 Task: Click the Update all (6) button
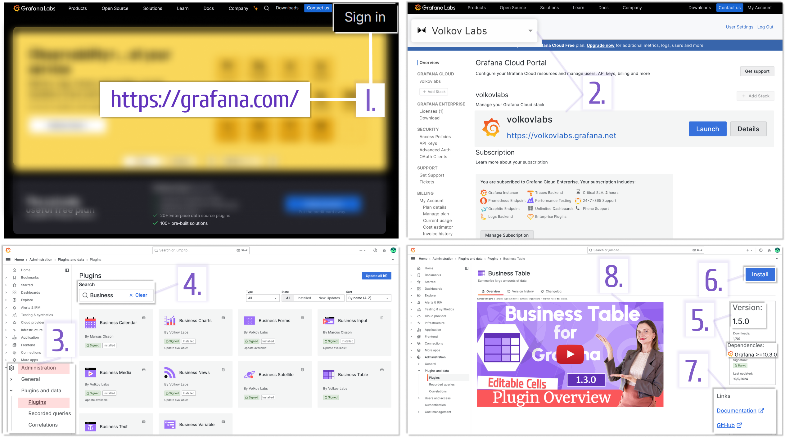377,276
